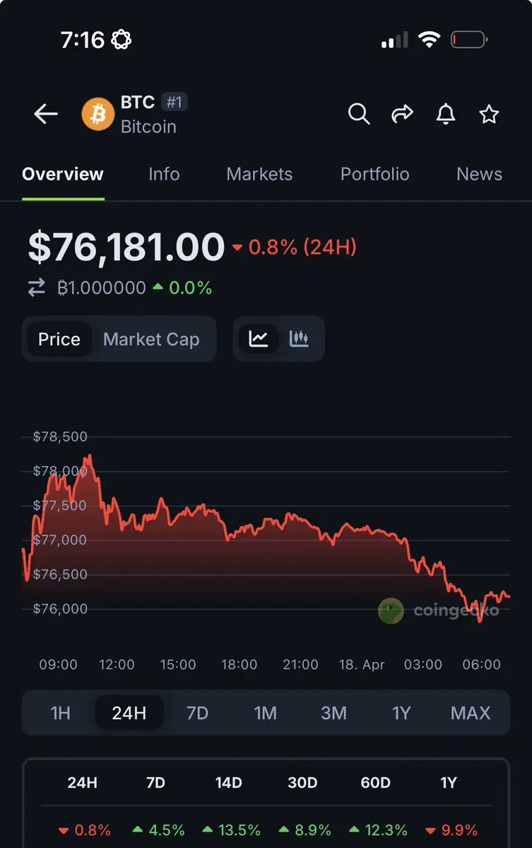Tap the back arrow icon
This screenshot has width=532, height=848.
click(46, 114)
